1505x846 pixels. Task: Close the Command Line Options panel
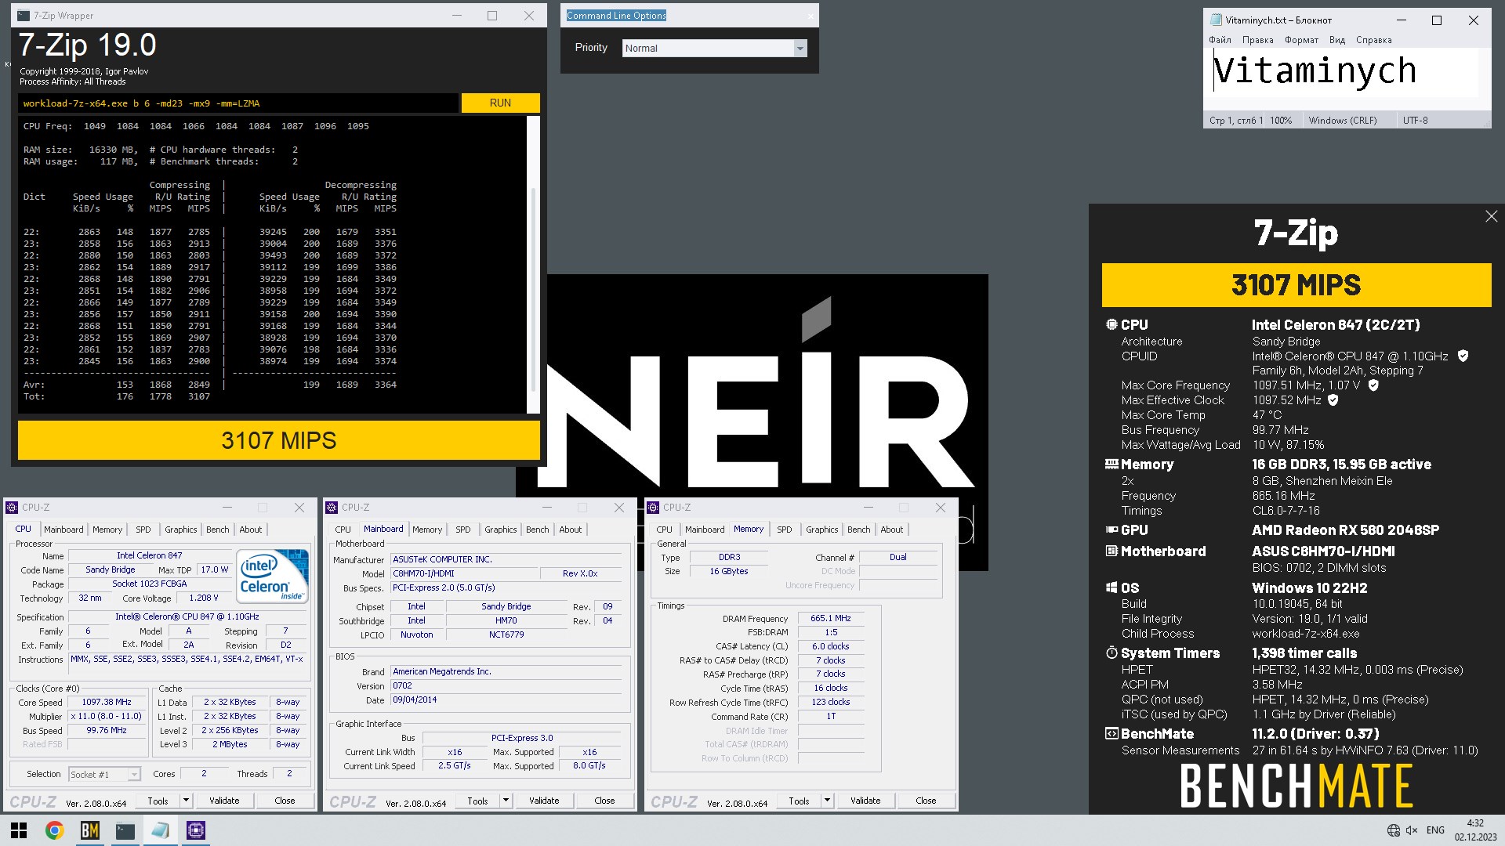click(x=811, y=16)
